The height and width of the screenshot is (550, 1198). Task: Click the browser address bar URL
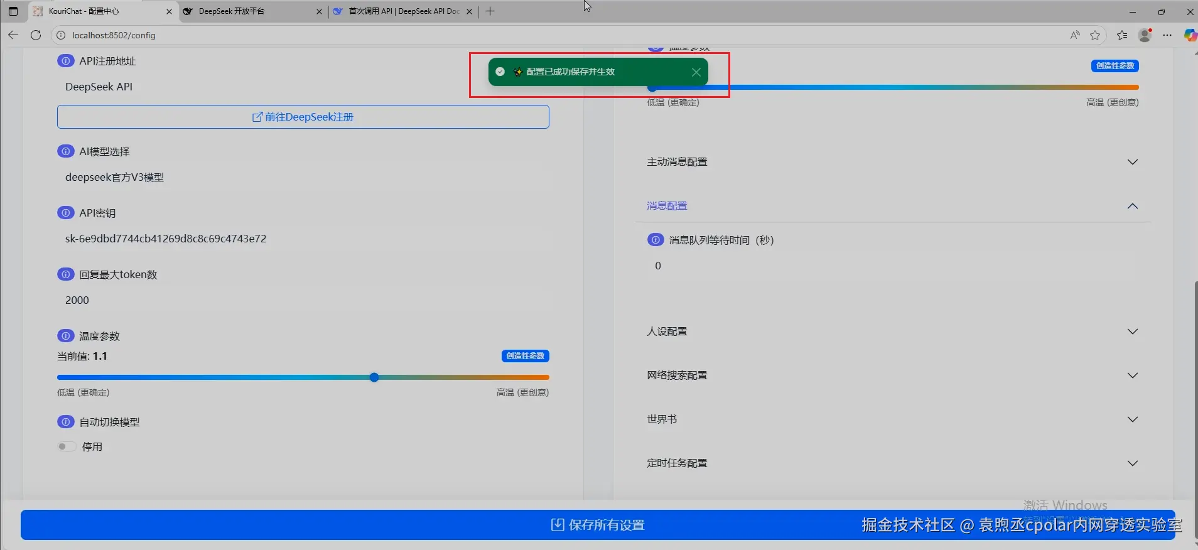click(x=114, y=35)
